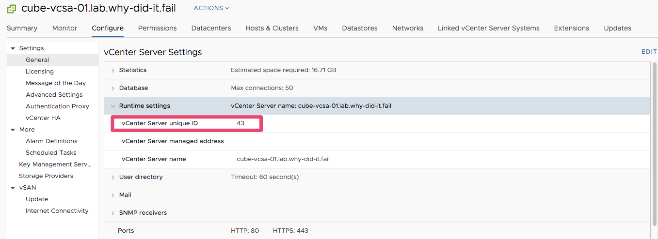Expand the SNMP receivers row chevron
658x239 pixels.
[x=112, y=213]
